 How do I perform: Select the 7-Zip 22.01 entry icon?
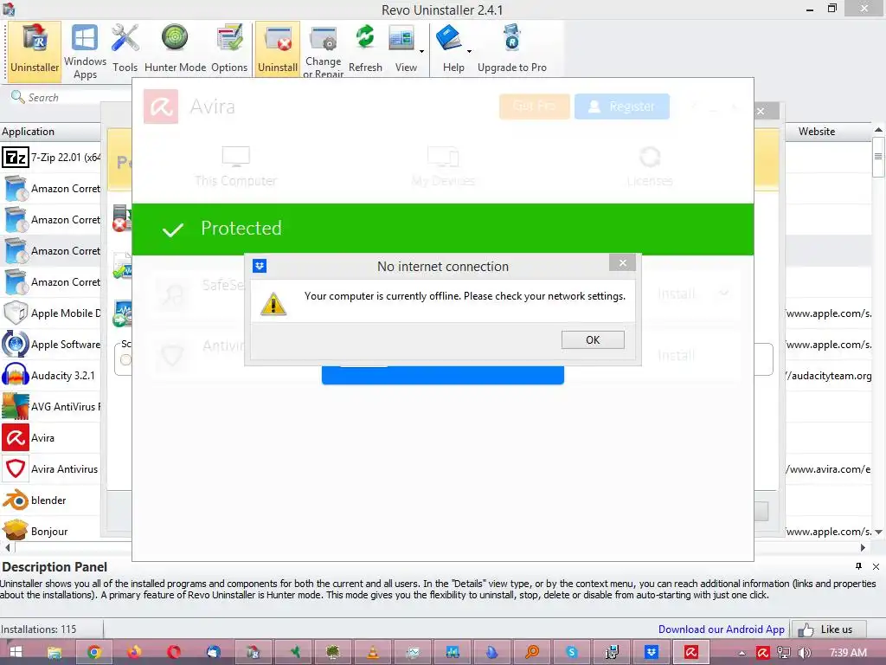tap(16, 158)
